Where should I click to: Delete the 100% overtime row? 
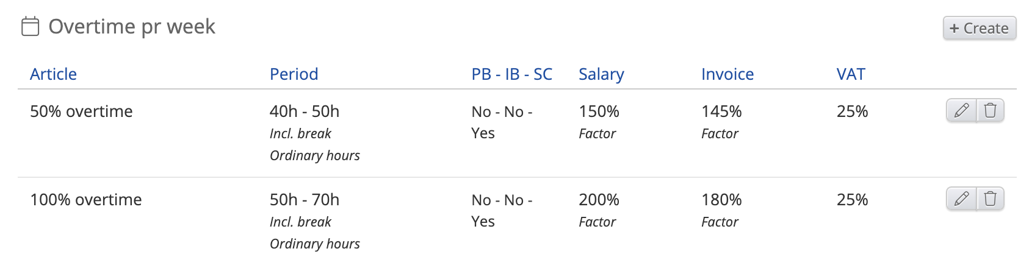[990, 199]
